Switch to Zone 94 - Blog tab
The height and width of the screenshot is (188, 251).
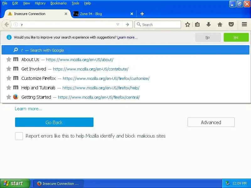[104, 14]
